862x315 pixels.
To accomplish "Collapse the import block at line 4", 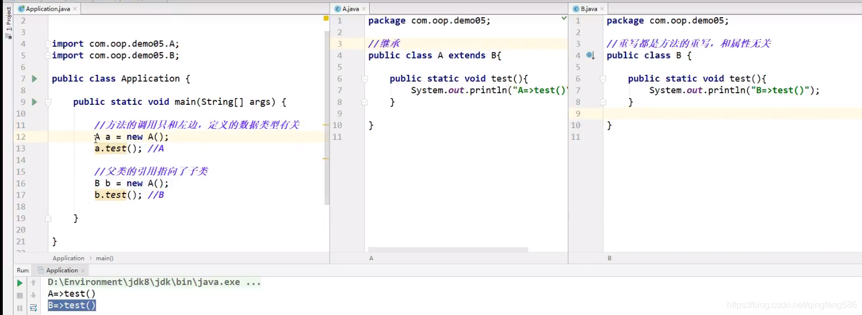I will 48,44.
